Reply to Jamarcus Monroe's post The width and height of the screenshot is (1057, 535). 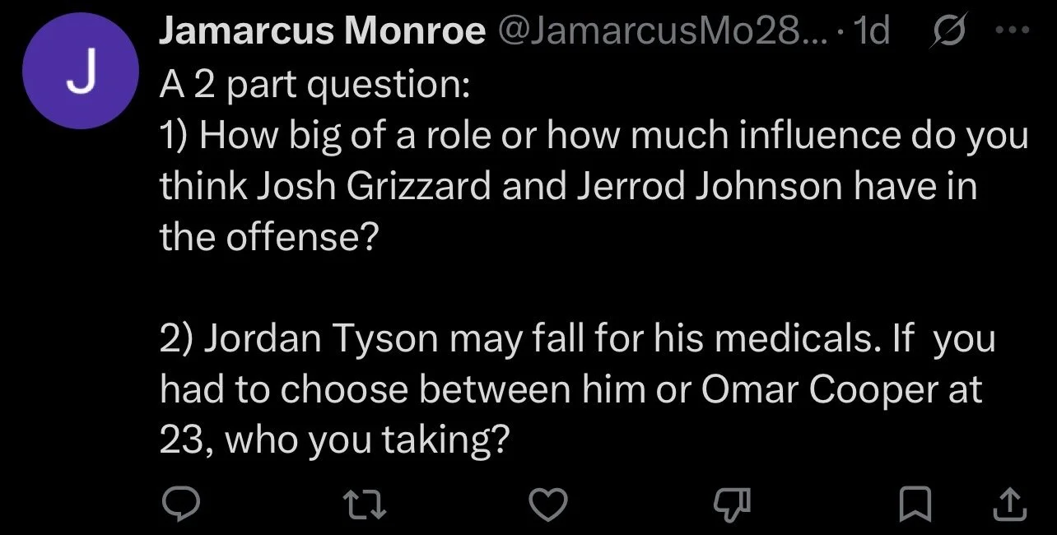pyautogui.click(x=177, y=503)
